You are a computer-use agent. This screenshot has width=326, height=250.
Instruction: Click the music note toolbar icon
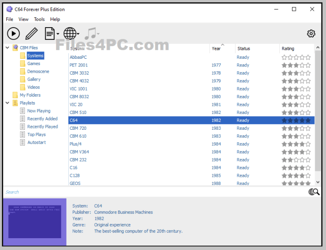90,33
